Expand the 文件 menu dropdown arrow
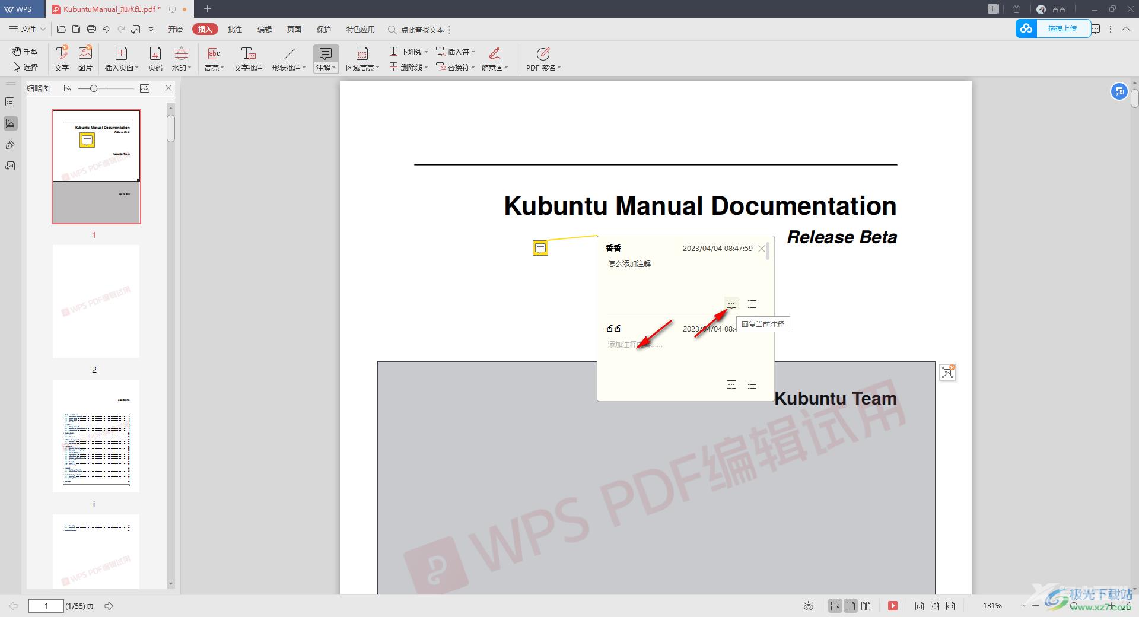The height and width of the screenshot is (617, 1139). pyautogui.click(x=43, y=29)
